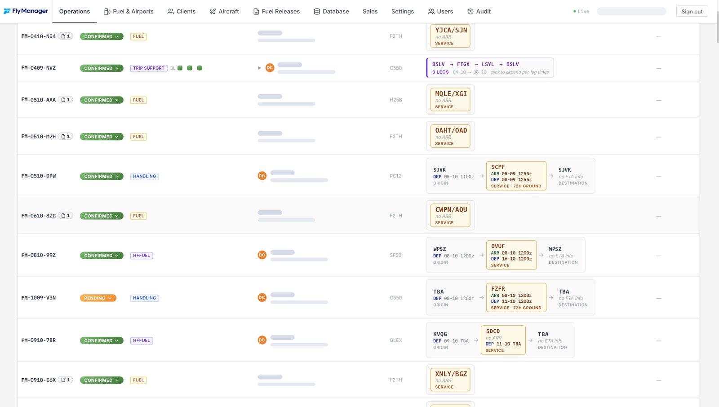Open document badge on FM-0510-M2H

click(66, 137)
